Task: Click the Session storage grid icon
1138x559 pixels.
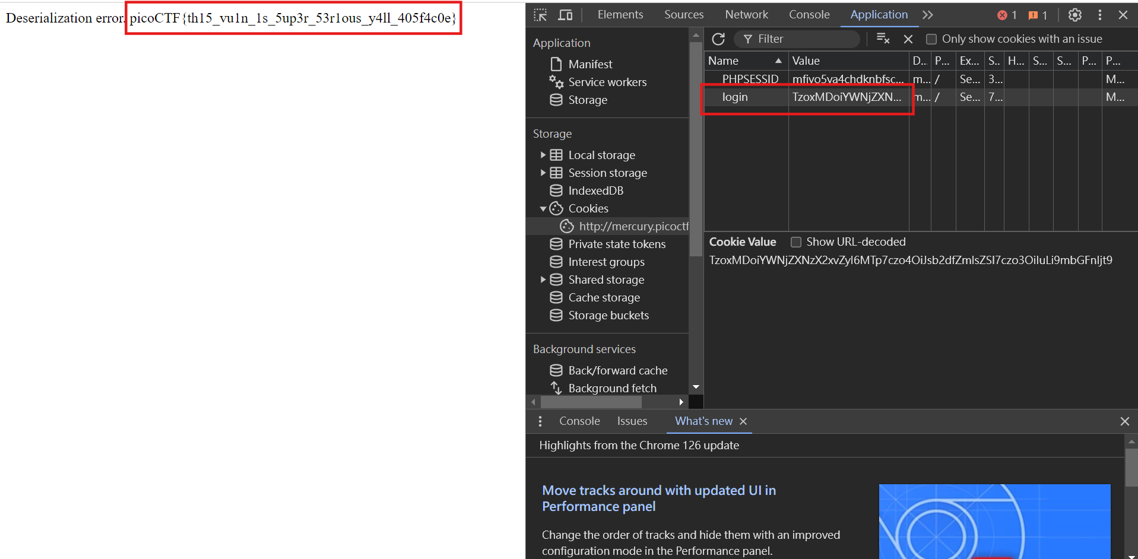Action: [556, 173]
